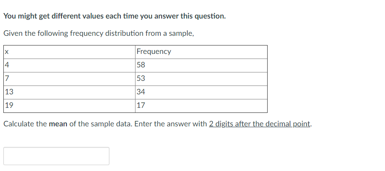Click the 'Given the following frequency distribution' sentence
Image resolution: width=385 pixels, height=171 pixels.
[99, 33]
